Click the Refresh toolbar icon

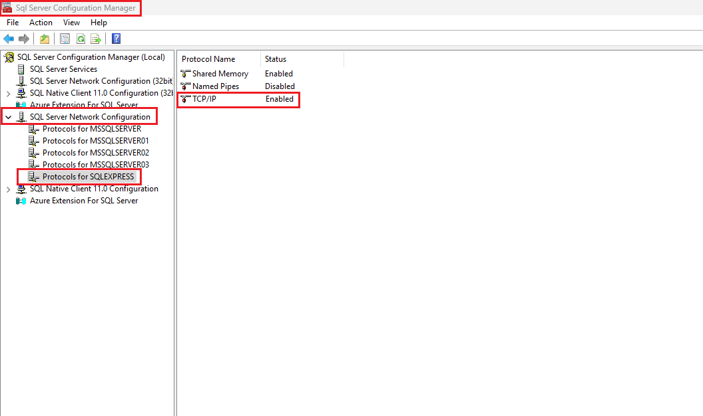pos(81,39)
